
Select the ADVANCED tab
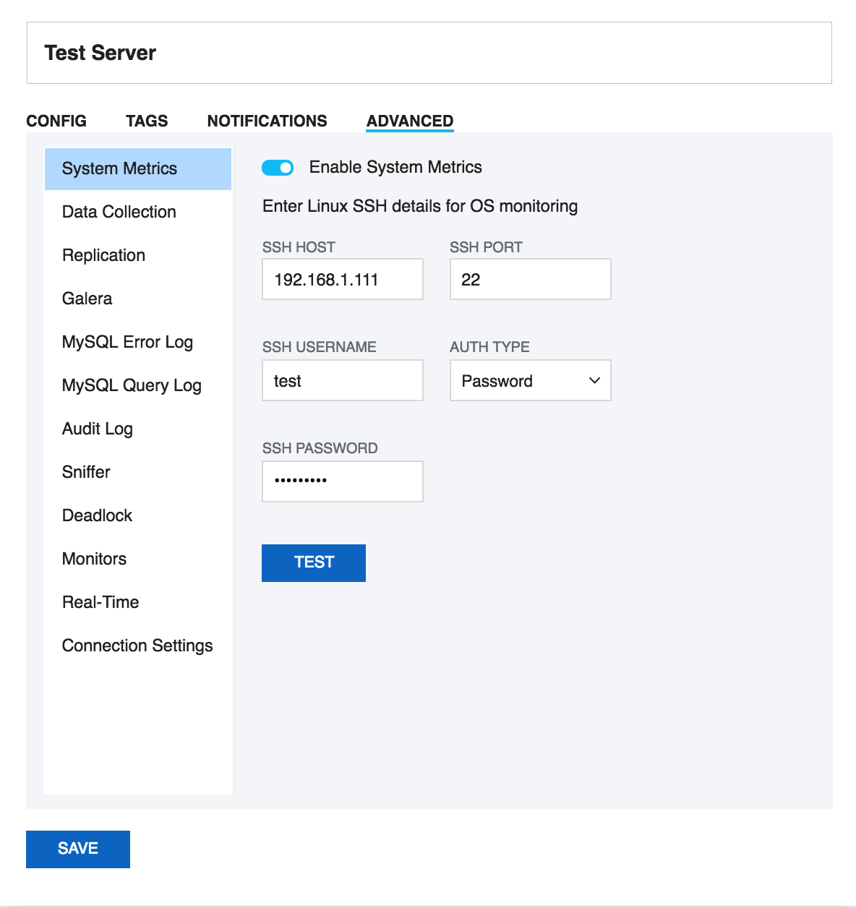point(410,121)
